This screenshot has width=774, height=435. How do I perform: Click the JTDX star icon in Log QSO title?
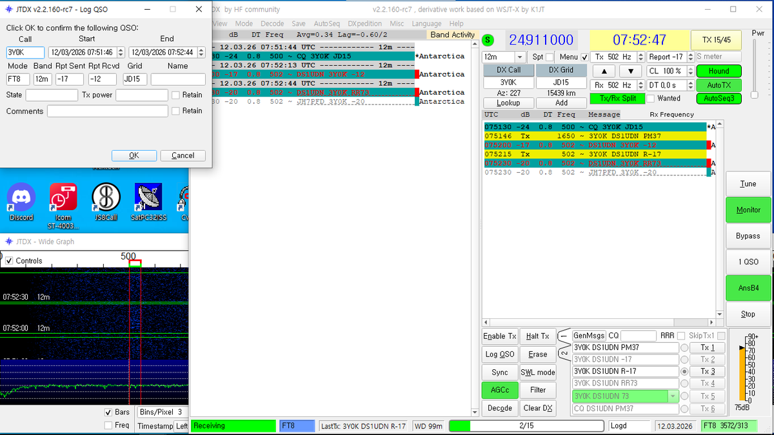[x=8, y=10]
